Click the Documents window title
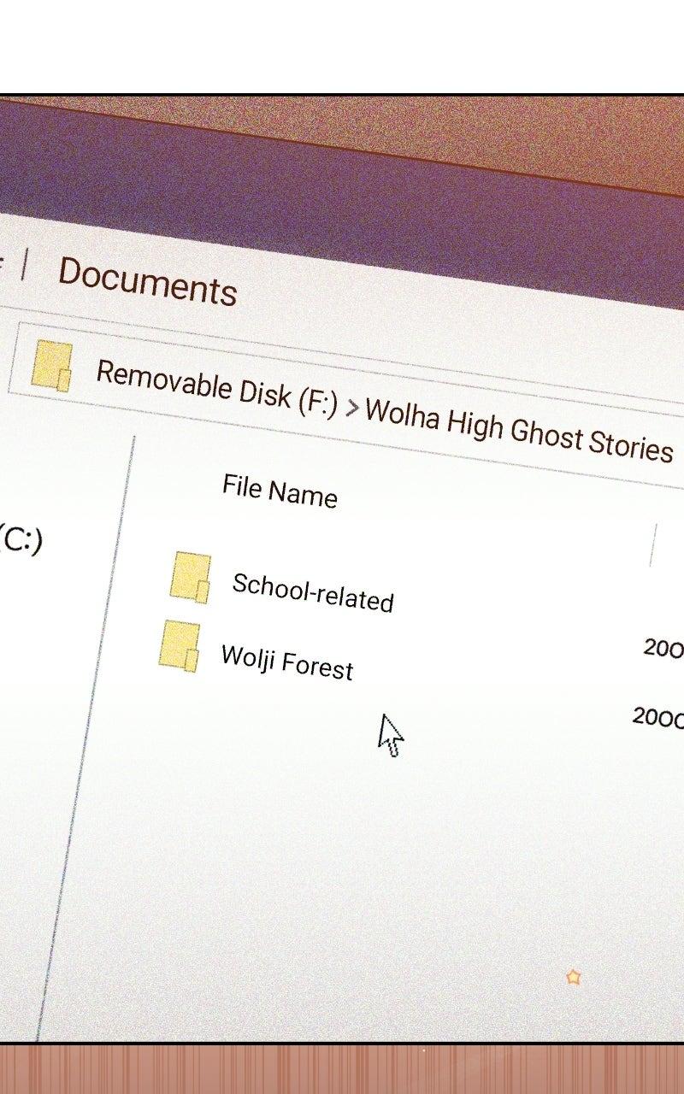 (147, 280)
